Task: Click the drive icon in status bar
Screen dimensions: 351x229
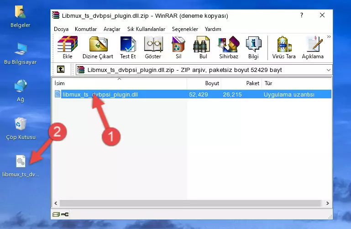Action: pyautogui.click(x=56, y=214)
